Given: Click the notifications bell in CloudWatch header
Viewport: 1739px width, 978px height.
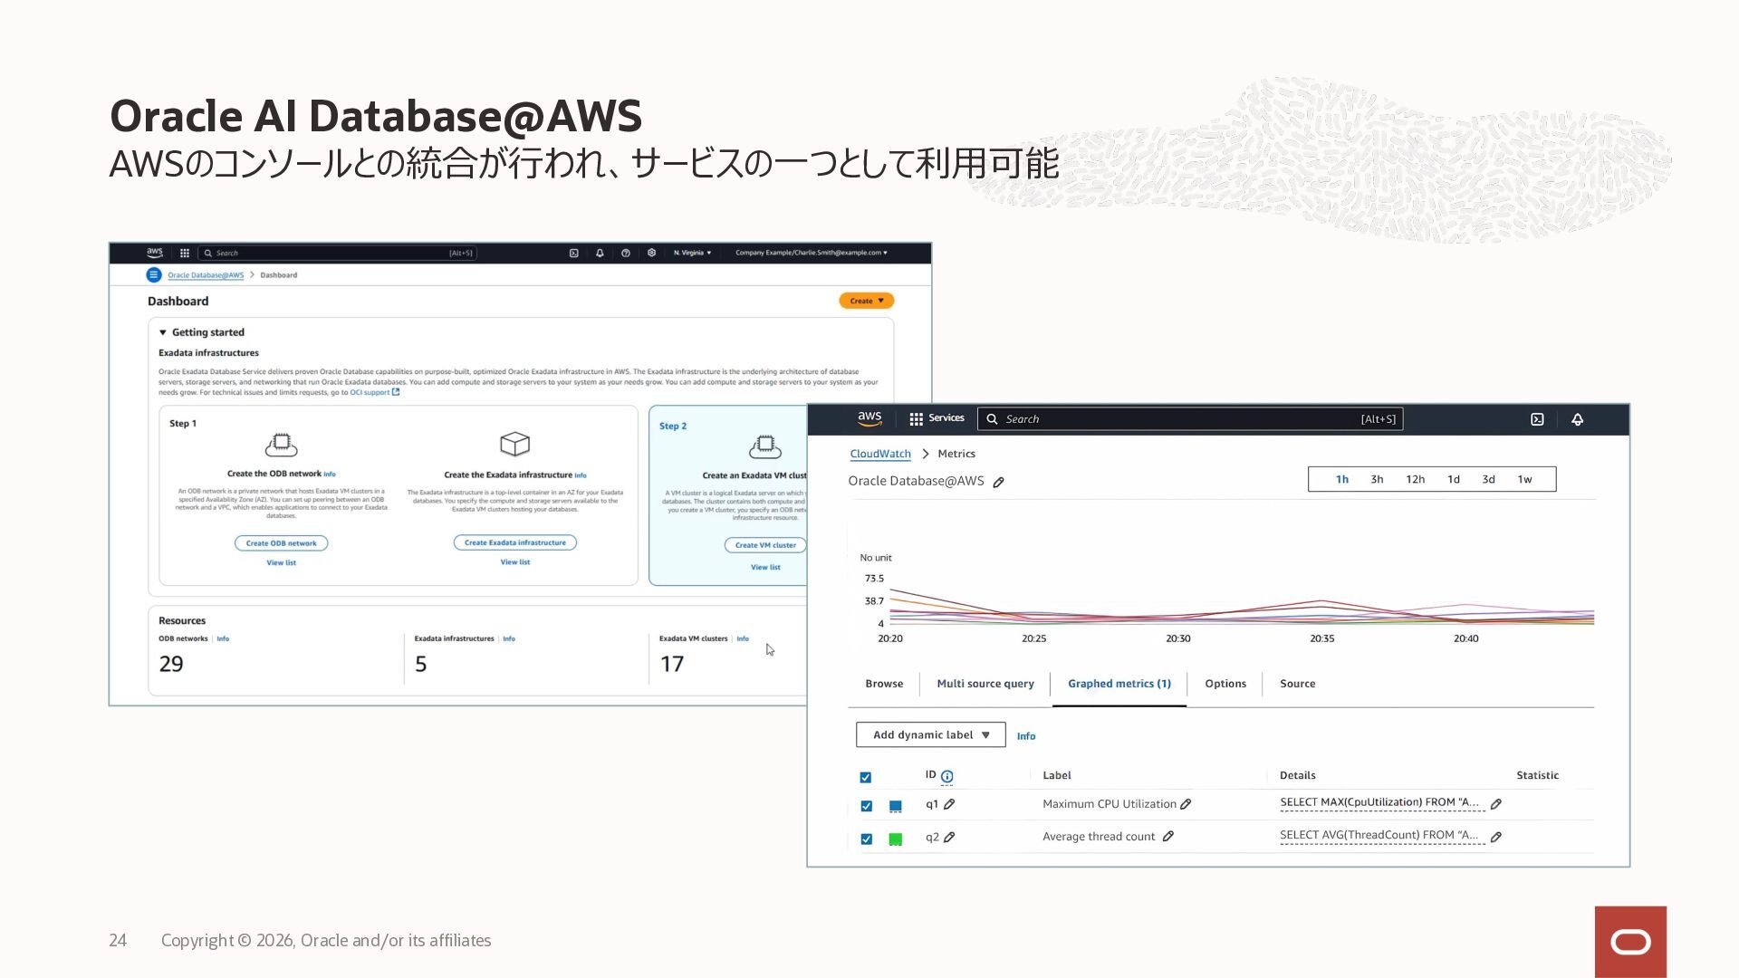Looking at the screenshot, I should (x=1577, y=419).
